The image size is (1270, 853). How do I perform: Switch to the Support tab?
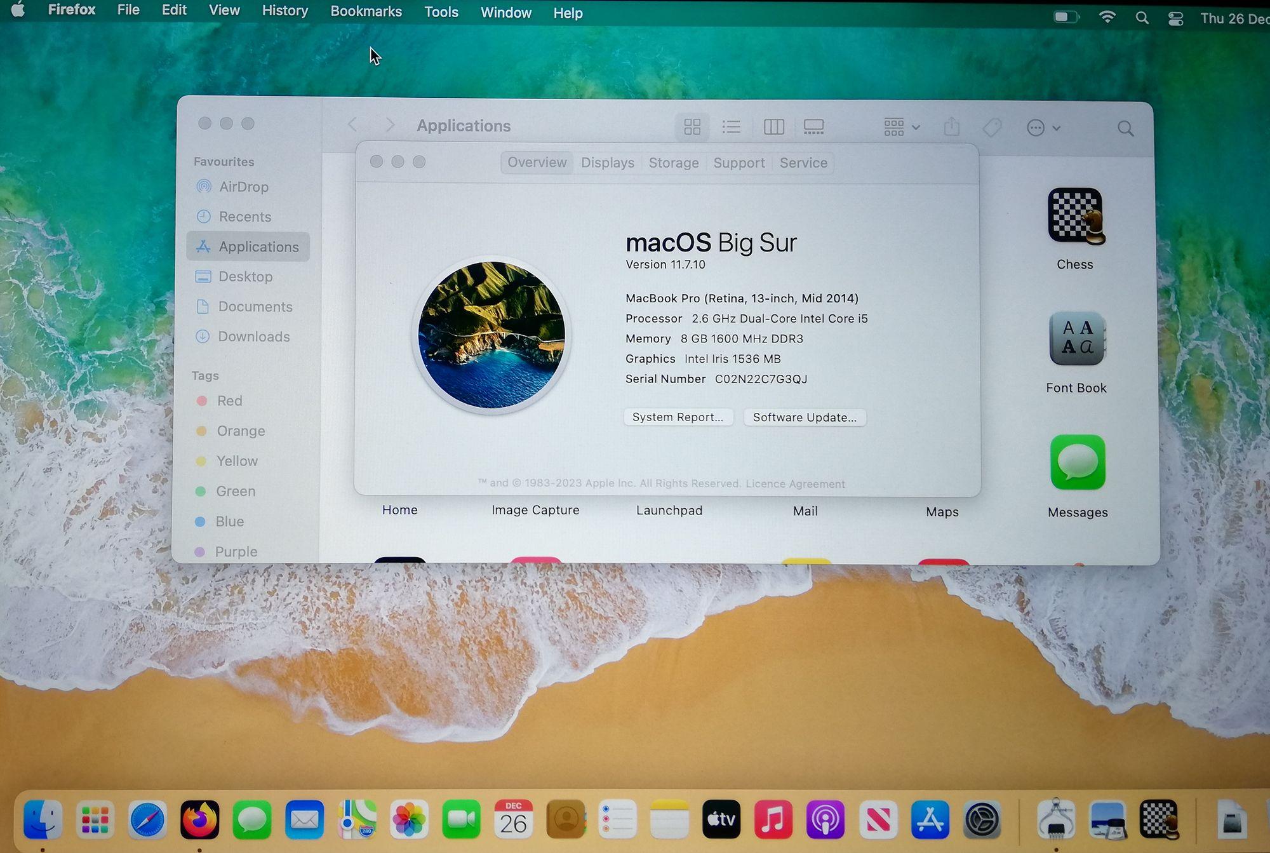click(x=739, y=163)
